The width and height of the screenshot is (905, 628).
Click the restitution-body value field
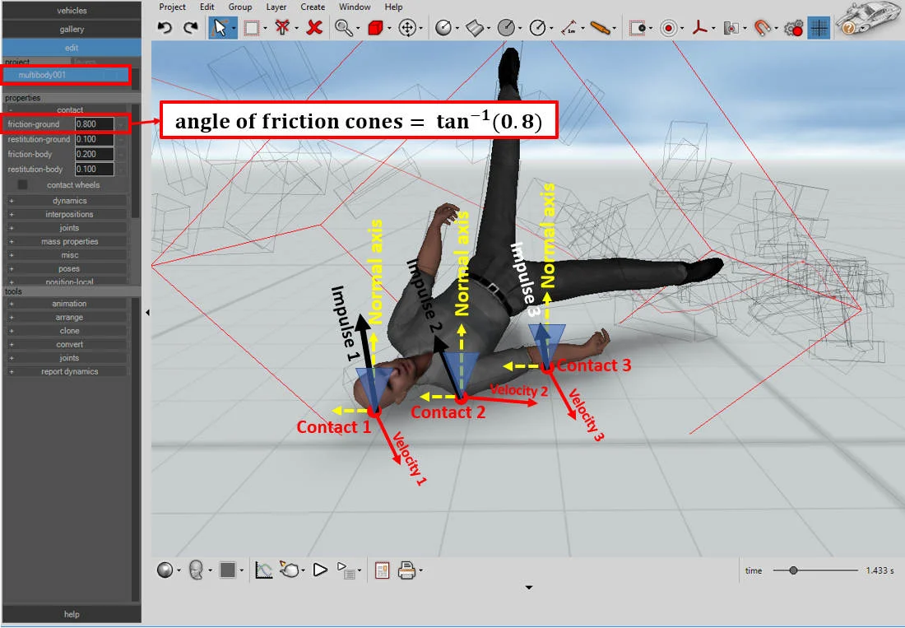[x=94, y=169]
